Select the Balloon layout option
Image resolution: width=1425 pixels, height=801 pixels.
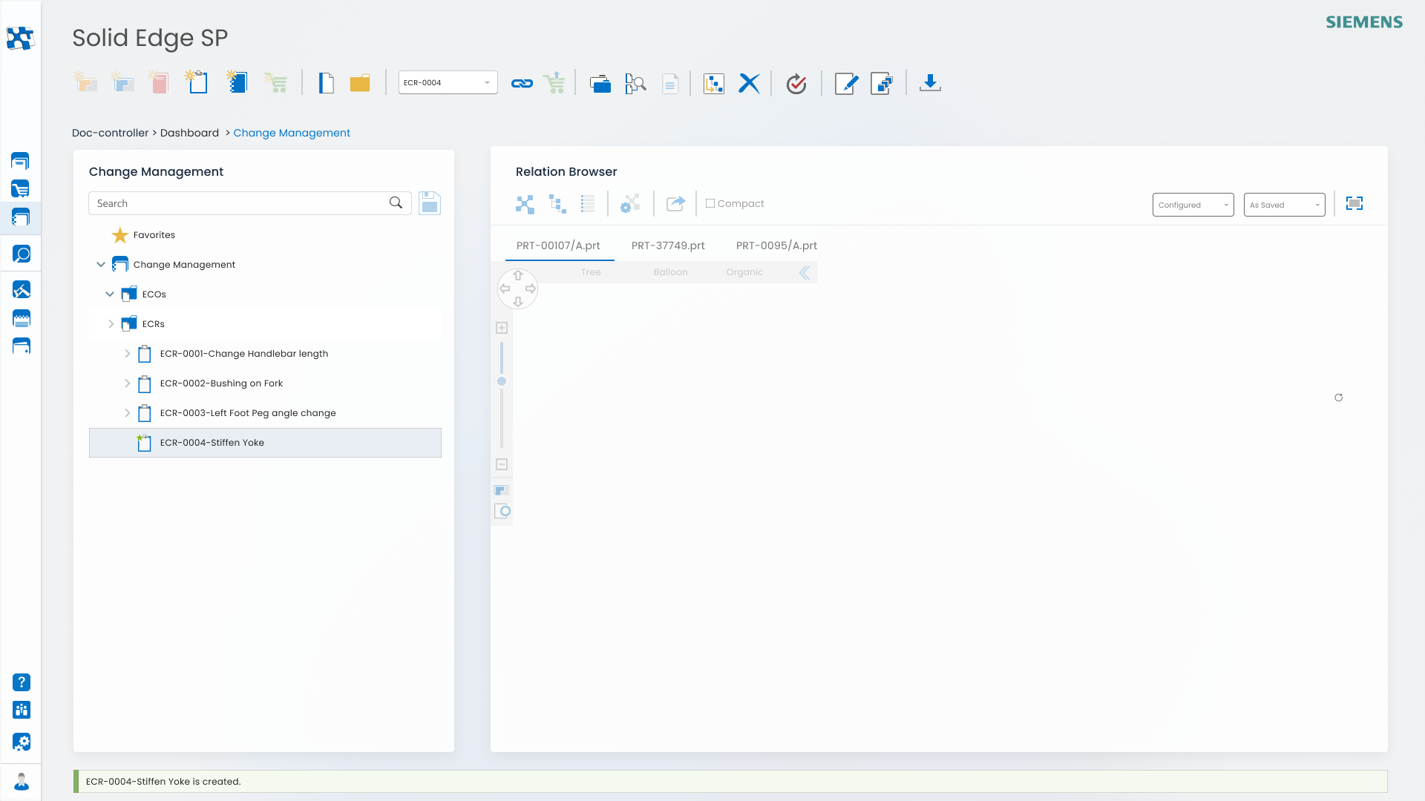(671, 272)
